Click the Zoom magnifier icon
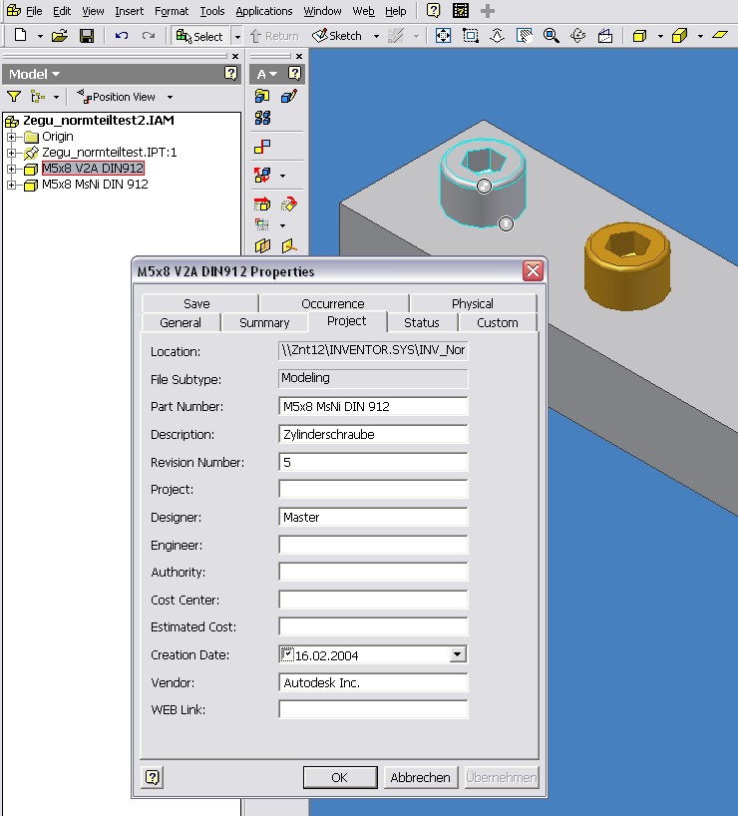Image resolution: width=738 pixels, height=816 pixels. tap(552, 35)
